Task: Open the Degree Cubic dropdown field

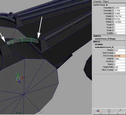Action: pyautogui.click(x=120, y=59)
